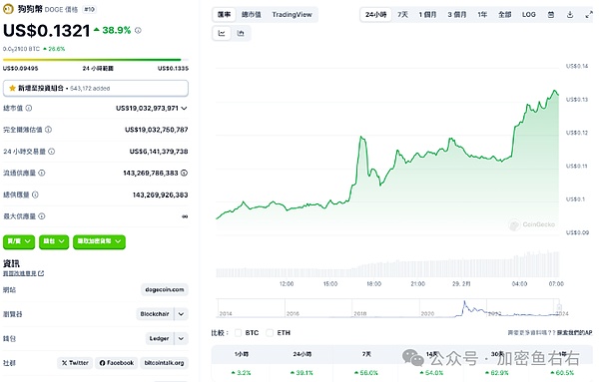Viewport: 599px width, 382px height.
Task: Click add to portfolio button
Action: pos(96,88)
